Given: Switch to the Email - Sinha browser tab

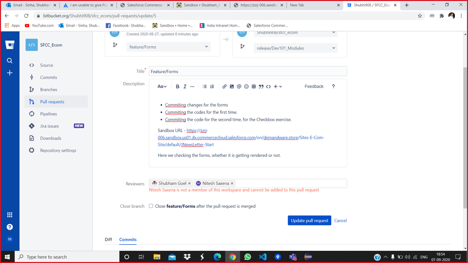Looking at the screenshot, I should pos(31,5).
